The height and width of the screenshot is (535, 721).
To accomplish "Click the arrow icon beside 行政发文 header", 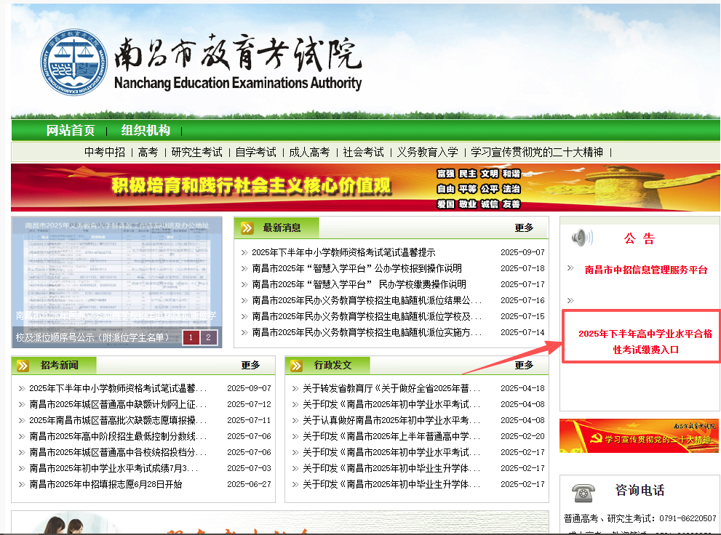I will [x=298, y=366].
